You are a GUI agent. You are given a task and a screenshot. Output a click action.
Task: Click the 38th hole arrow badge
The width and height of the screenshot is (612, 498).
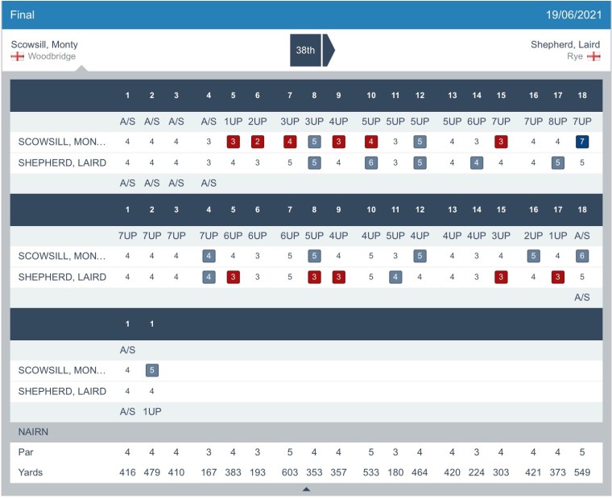tap(312, 50)
